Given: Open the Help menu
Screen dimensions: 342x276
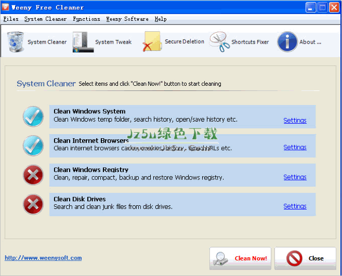Looking at the screenshot, I should click(161, 19).
